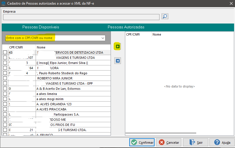Check the SERVICOS DE DETETIZACAO LTDA row

pos(5,52)
